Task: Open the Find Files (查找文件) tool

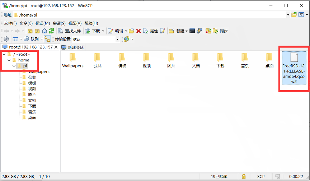Action: pos(69,31)
